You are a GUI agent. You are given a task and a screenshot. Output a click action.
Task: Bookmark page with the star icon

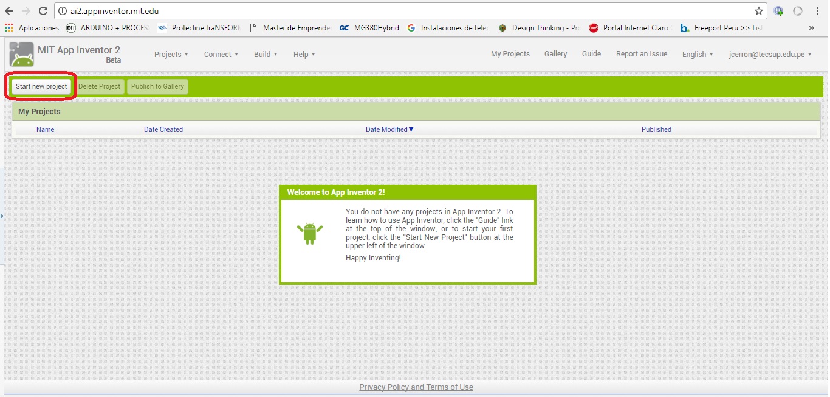coord(759,11)
